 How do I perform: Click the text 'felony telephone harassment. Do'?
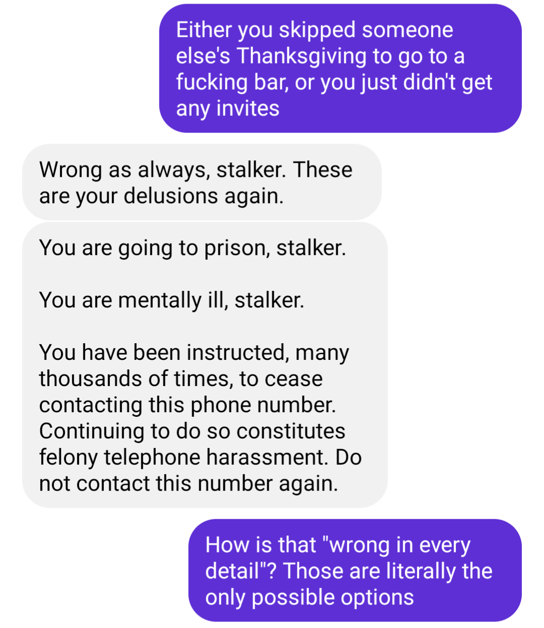[x=200, y=457]
